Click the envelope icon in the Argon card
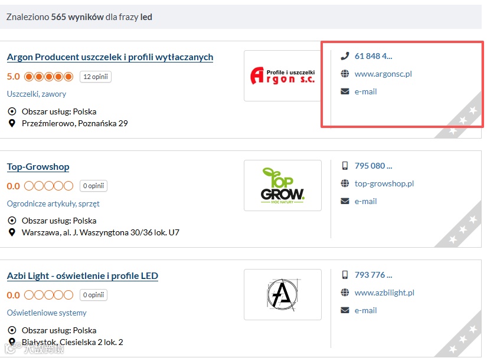 [x=345, y=91]
